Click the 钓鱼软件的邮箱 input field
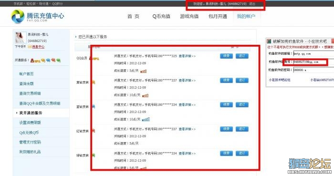The image size is (334, 176). pos(313,54)
